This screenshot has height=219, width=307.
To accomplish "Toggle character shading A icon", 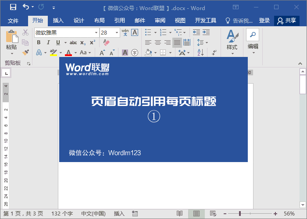I will click(125, 53).
